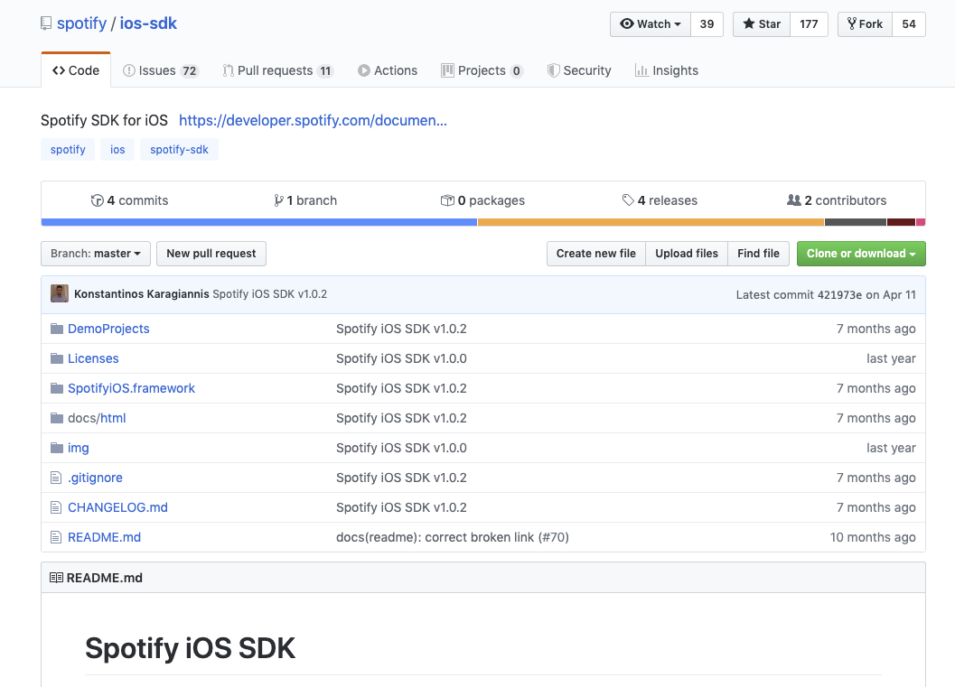Click the folder icon next to DemoProjects
The height and width of the screenshot is (687, 955).
coord(57,329)
